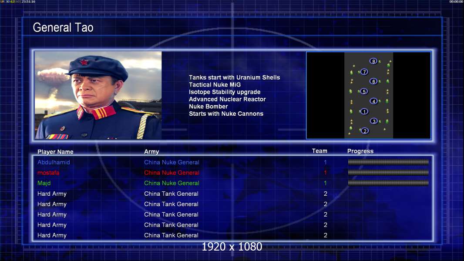Click the 00:00:00 timer at top right
Image resolution: width=464 pixels, height=261 pixels.
pos(456,1)
